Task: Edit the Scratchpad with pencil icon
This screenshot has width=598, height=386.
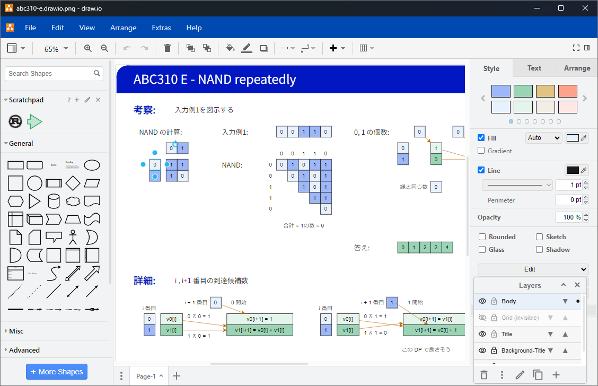Action: 87,100
